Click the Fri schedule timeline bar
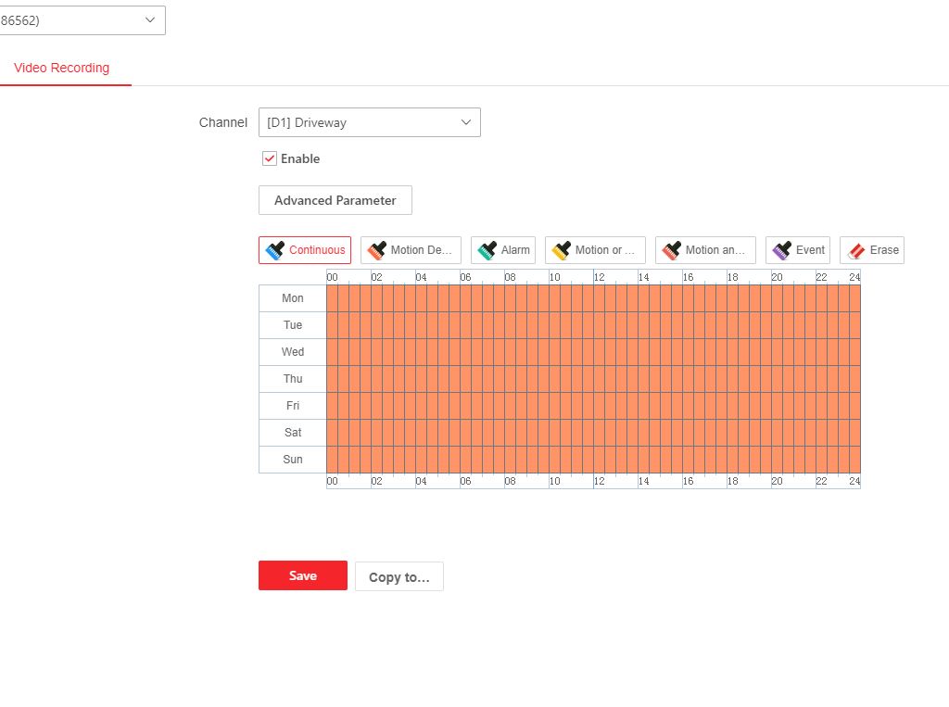This screenshot has height=707, width=949. 593,406
